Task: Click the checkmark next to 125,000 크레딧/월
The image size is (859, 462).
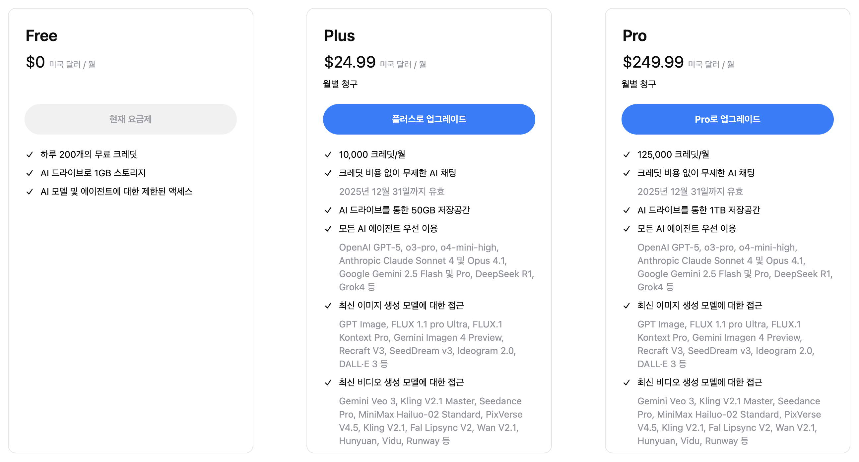Action: pos(627,154)
